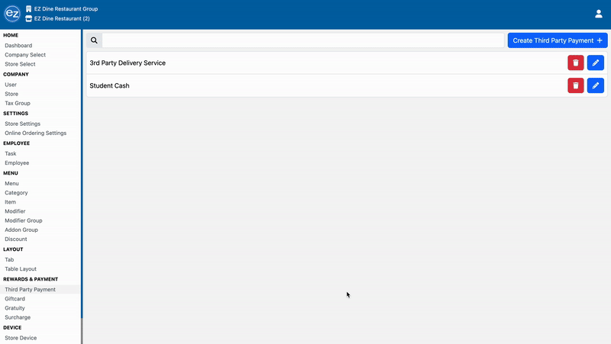
Task: Click the DEVICE section heading
Action: click(12, 328)
